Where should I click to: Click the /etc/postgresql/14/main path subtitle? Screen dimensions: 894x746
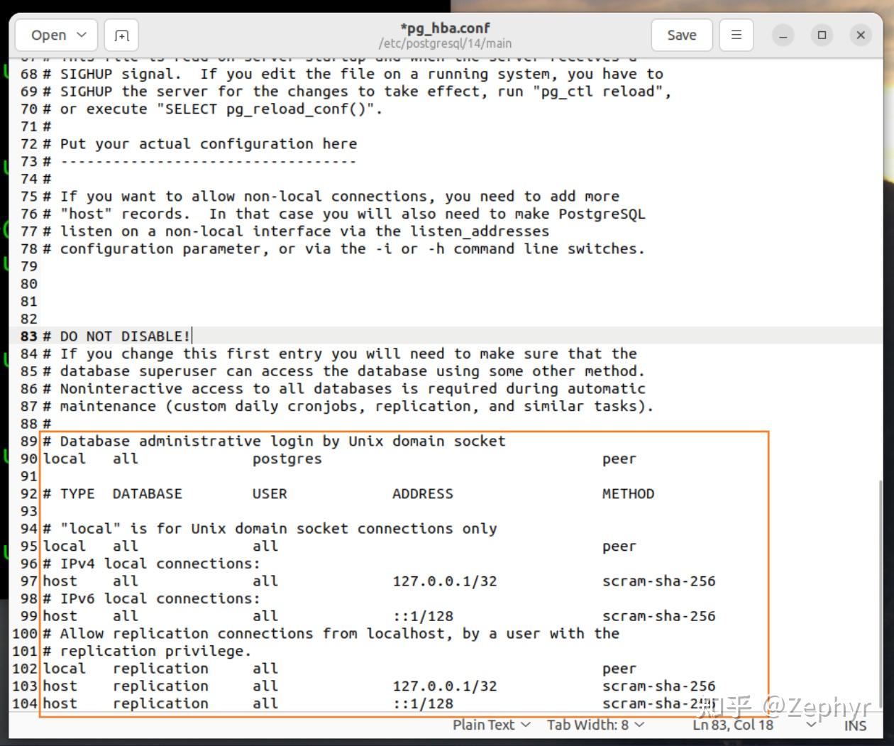446,43
